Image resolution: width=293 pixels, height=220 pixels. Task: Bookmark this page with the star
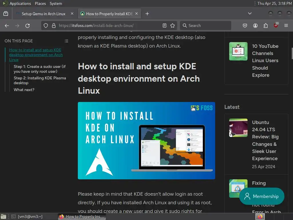click(173, 25)
